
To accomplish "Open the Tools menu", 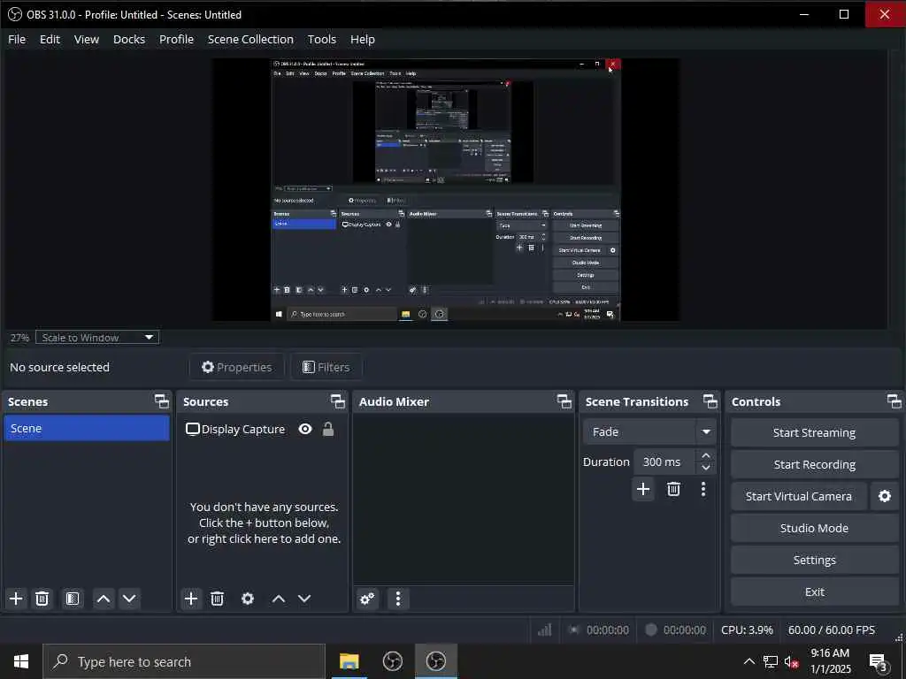I will (321, 39).
